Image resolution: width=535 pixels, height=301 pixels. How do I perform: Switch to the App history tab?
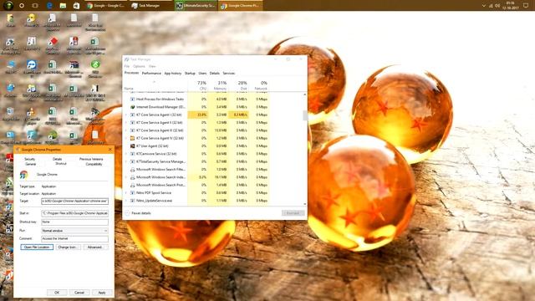173,74
